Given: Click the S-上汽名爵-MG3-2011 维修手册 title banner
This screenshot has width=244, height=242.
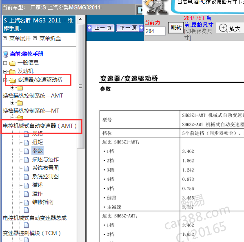Looking at the screenshot, I should pyautogui.click(x=39, y=24).
